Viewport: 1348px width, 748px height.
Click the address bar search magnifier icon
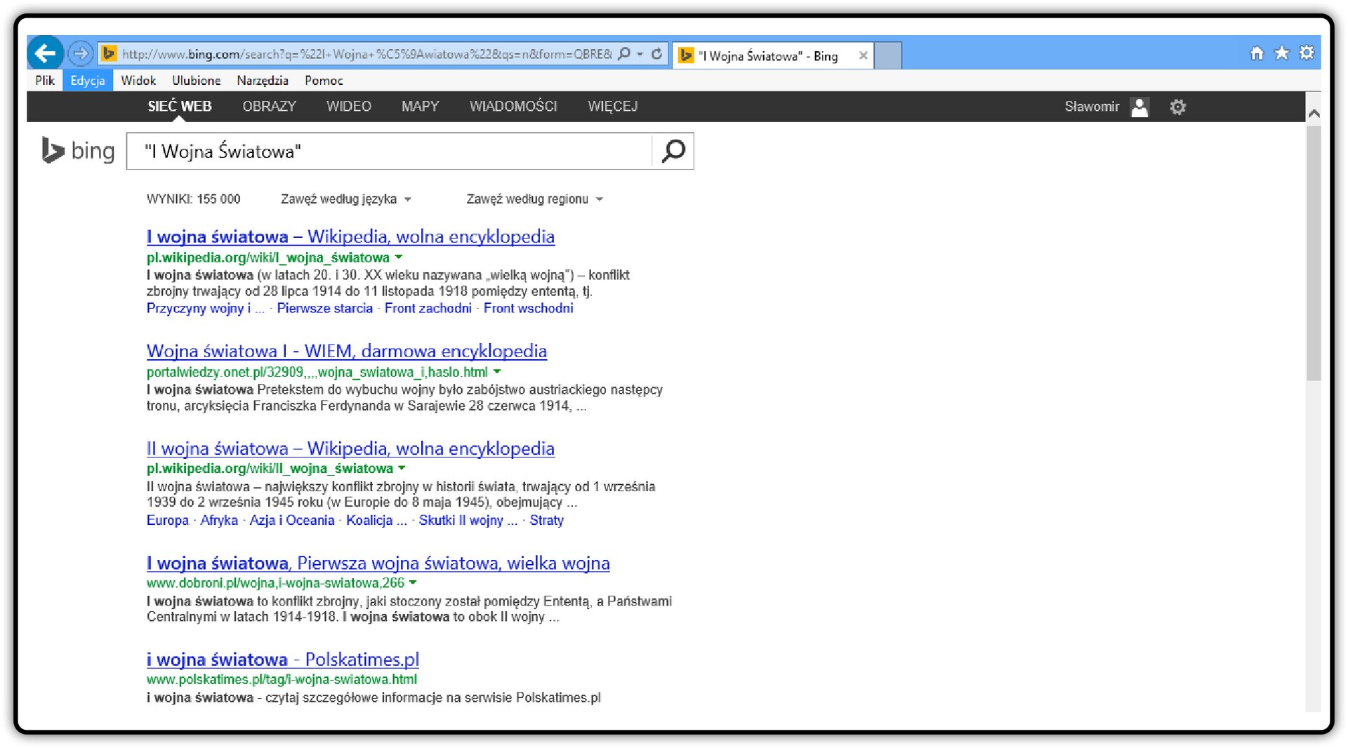pyautogui.click(x=623, y=54)
